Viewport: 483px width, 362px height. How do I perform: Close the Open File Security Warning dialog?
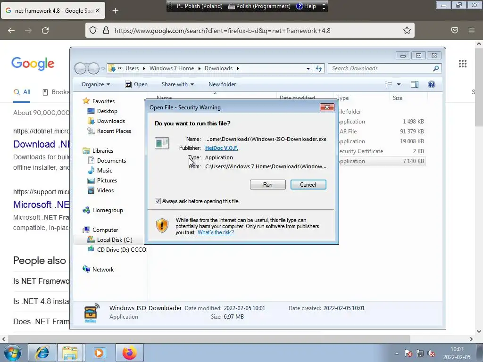pos(327,107)
